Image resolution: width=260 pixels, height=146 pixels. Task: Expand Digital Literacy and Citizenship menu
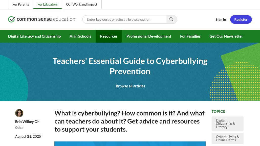tap(34, 36)
